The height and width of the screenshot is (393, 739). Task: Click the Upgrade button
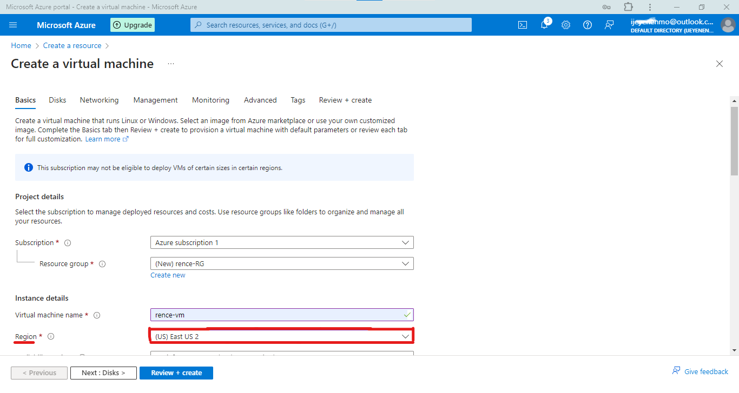tap(133, 25)
